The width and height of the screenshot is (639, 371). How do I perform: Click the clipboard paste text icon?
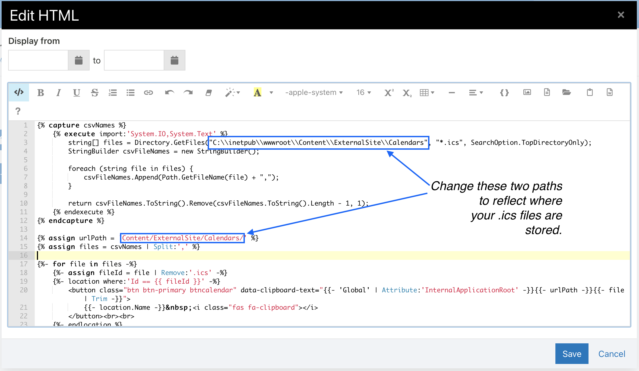tap(590, 92)
